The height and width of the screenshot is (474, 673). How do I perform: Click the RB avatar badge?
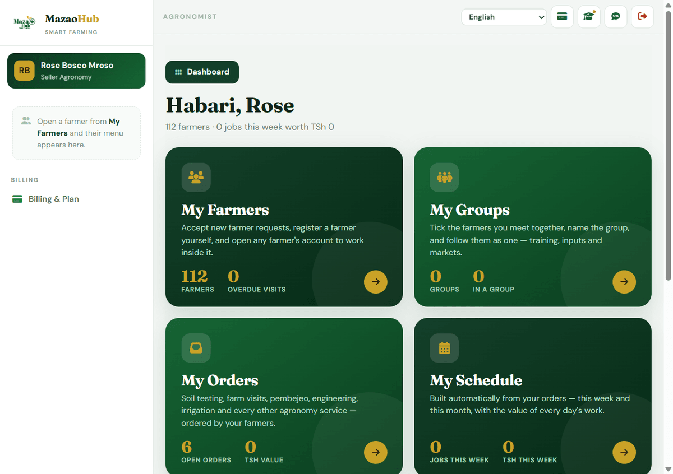tap(24, 71)
